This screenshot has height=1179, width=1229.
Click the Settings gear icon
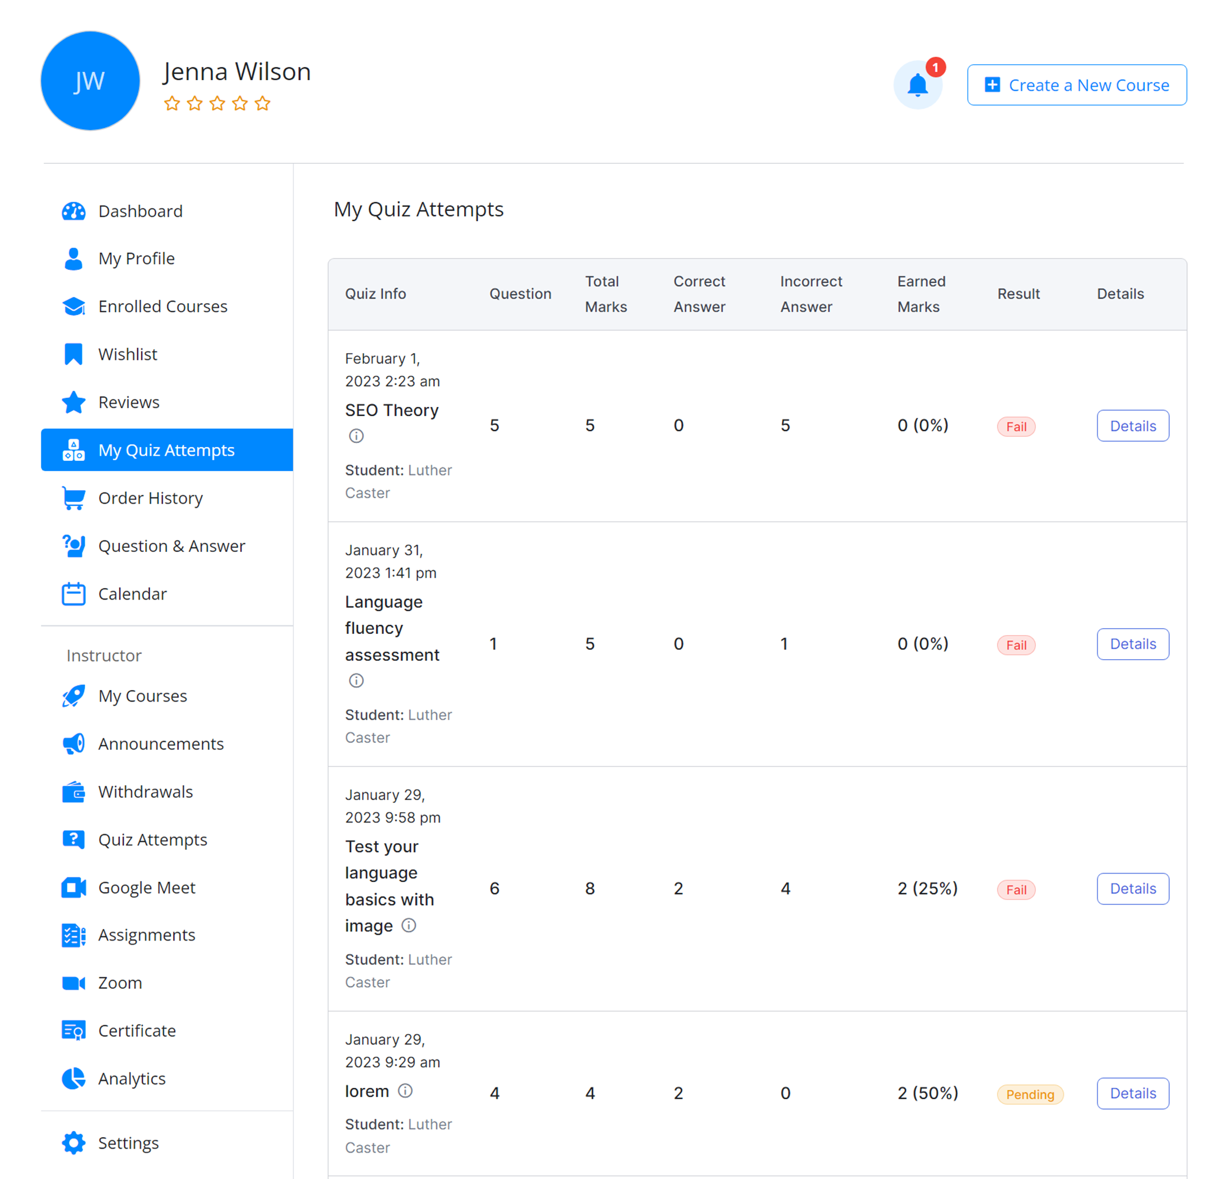(x=73, y=1143)
